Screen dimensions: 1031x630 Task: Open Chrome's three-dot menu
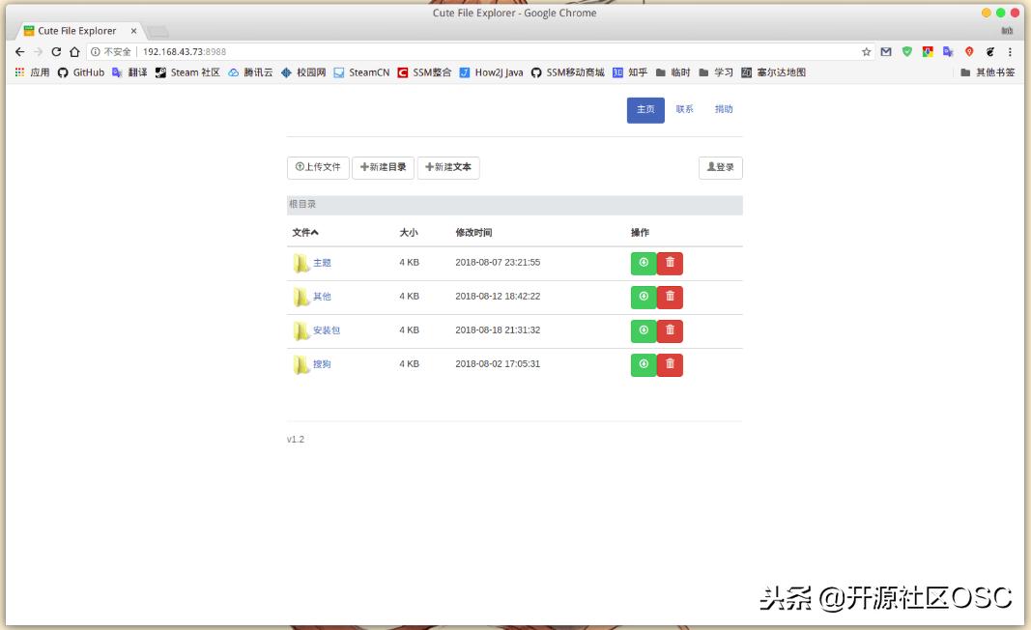tap(1010, 52)
